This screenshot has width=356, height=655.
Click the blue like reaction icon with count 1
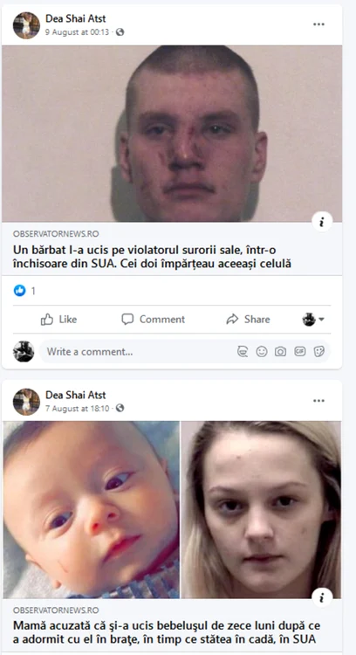tap(19, 290)
